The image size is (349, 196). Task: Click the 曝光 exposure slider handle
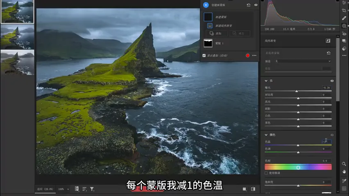297,91
